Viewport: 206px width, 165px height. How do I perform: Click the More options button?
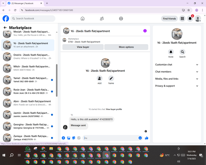[x=126, y=47]
